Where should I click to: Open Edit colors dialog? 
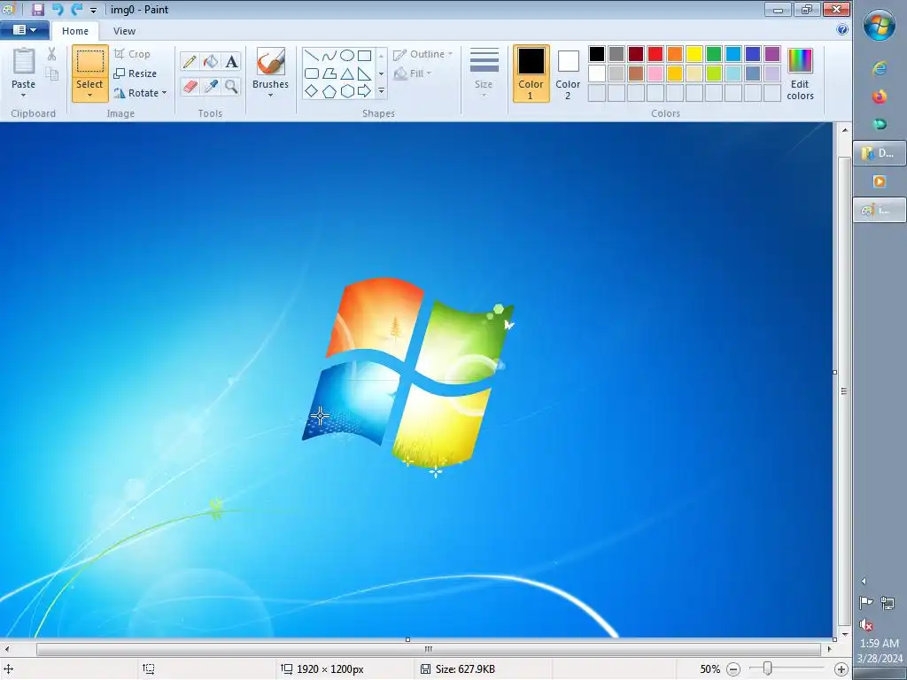pos(800,73)
